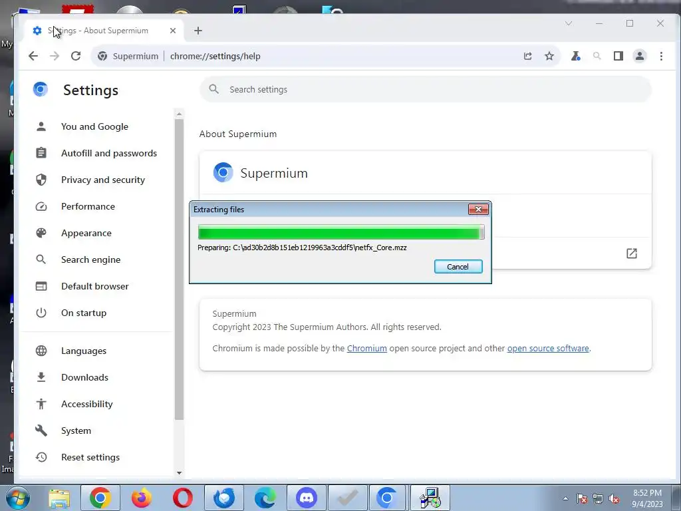Image resolution: width=681 pixels, height=511 pixels.
Task: Click the address bar URL chrome://settings/help
Action: tap(215, 56)
